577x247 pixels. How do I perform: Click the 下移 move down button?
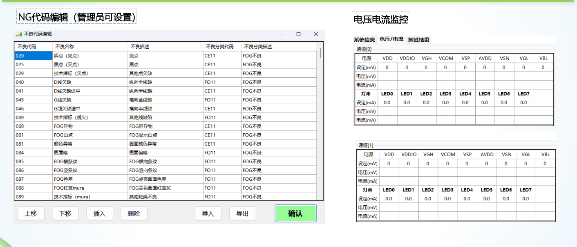(x=65, y=213)
